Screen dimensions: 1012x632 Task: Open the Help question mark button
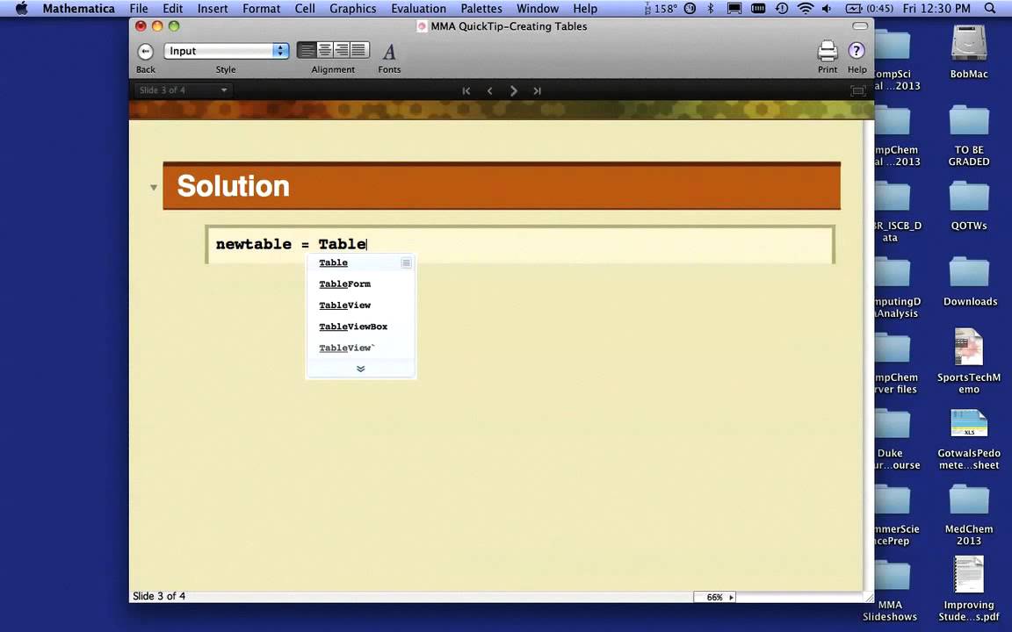point(857,50)
